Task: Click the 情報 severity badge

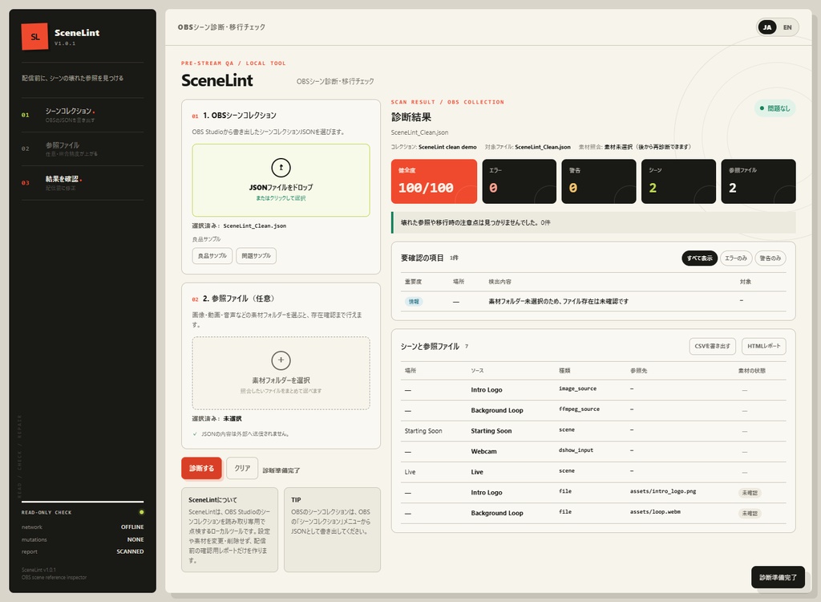Action: [x=414, y=302]
